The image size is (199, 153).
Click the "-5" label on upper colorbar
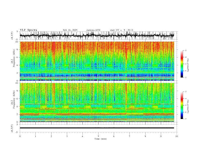(185, 64)
